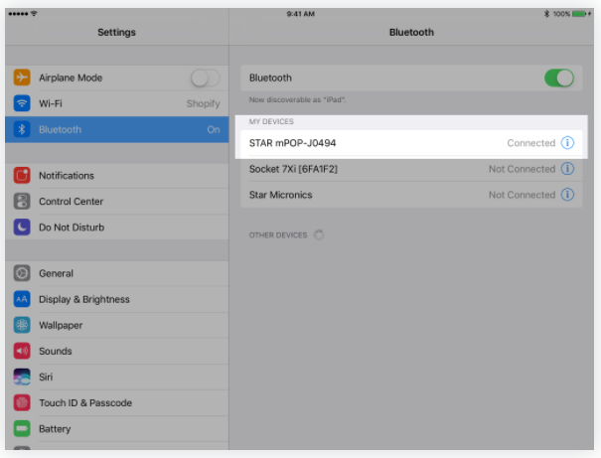The image size is (601, 458).
Task: Open Battery settings
Action: point(117,428)
